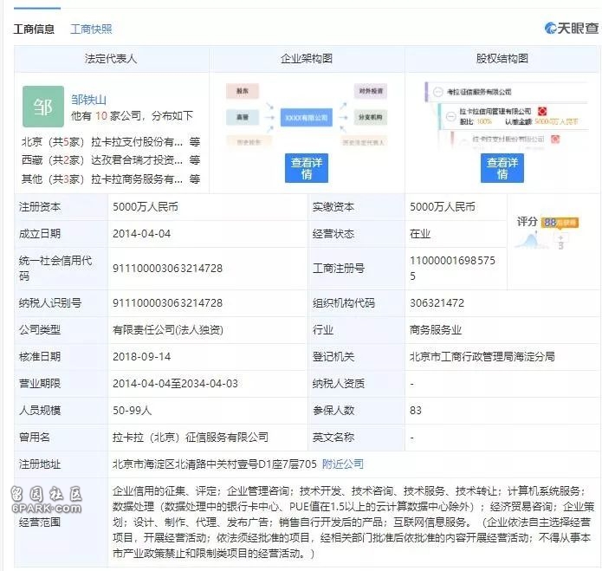Viewport: 602px width, 571px height.
Task: Select registration number 110000016985755
Action: click(x=452, y=268)
